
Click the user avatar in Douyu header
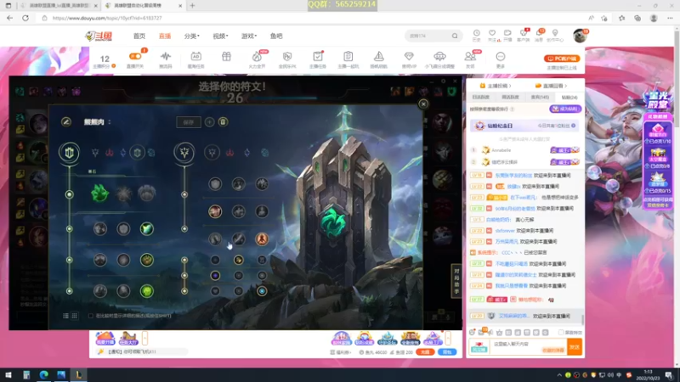tap(580, 36)
